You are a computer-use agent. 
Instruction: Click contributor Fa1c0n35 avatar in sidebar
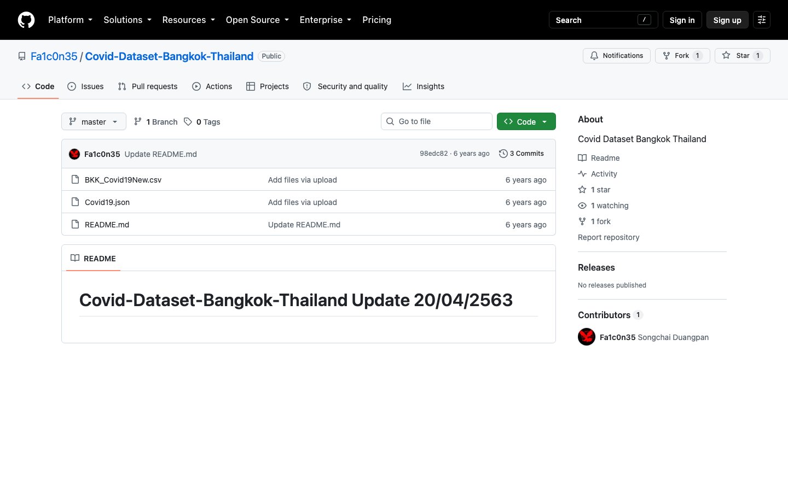[587, 337]
